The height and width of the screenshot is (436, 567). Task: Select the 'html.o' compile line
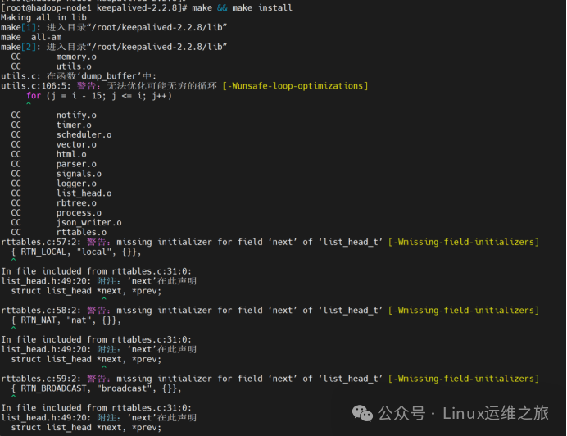tap(49, 154)
